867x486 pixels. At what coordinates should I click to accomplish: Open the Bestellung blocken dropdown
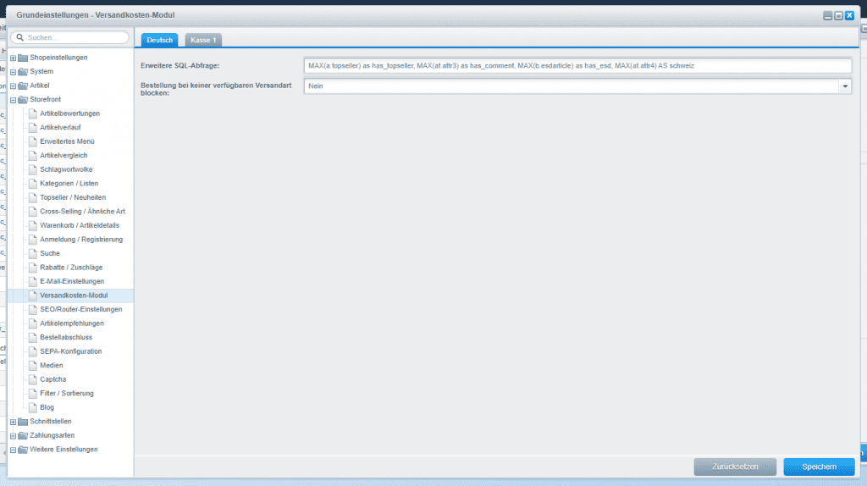pyautogui.click(x=844, y=86)
